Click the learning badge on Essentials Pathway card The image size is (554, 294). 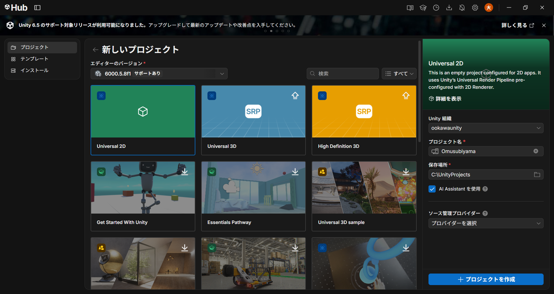pos(212,172)
